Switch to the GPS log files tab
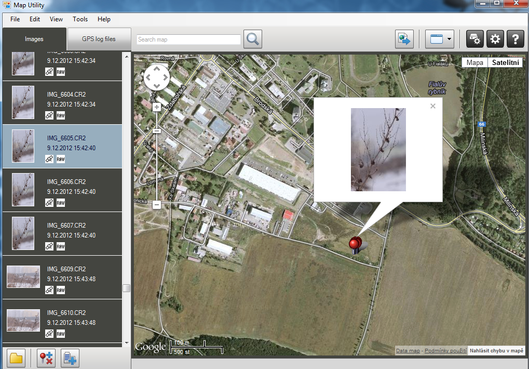 [x=99, y=39]
